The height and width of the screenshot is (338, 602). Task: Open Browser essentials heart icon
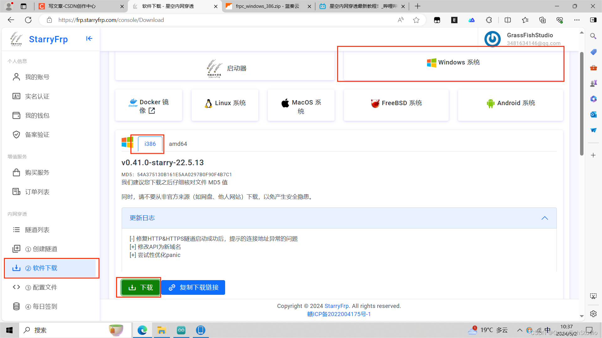point(560,20)
